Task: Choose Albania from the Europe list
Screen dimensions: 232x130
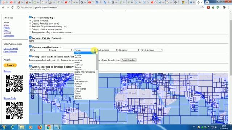Action: (85, 55)
